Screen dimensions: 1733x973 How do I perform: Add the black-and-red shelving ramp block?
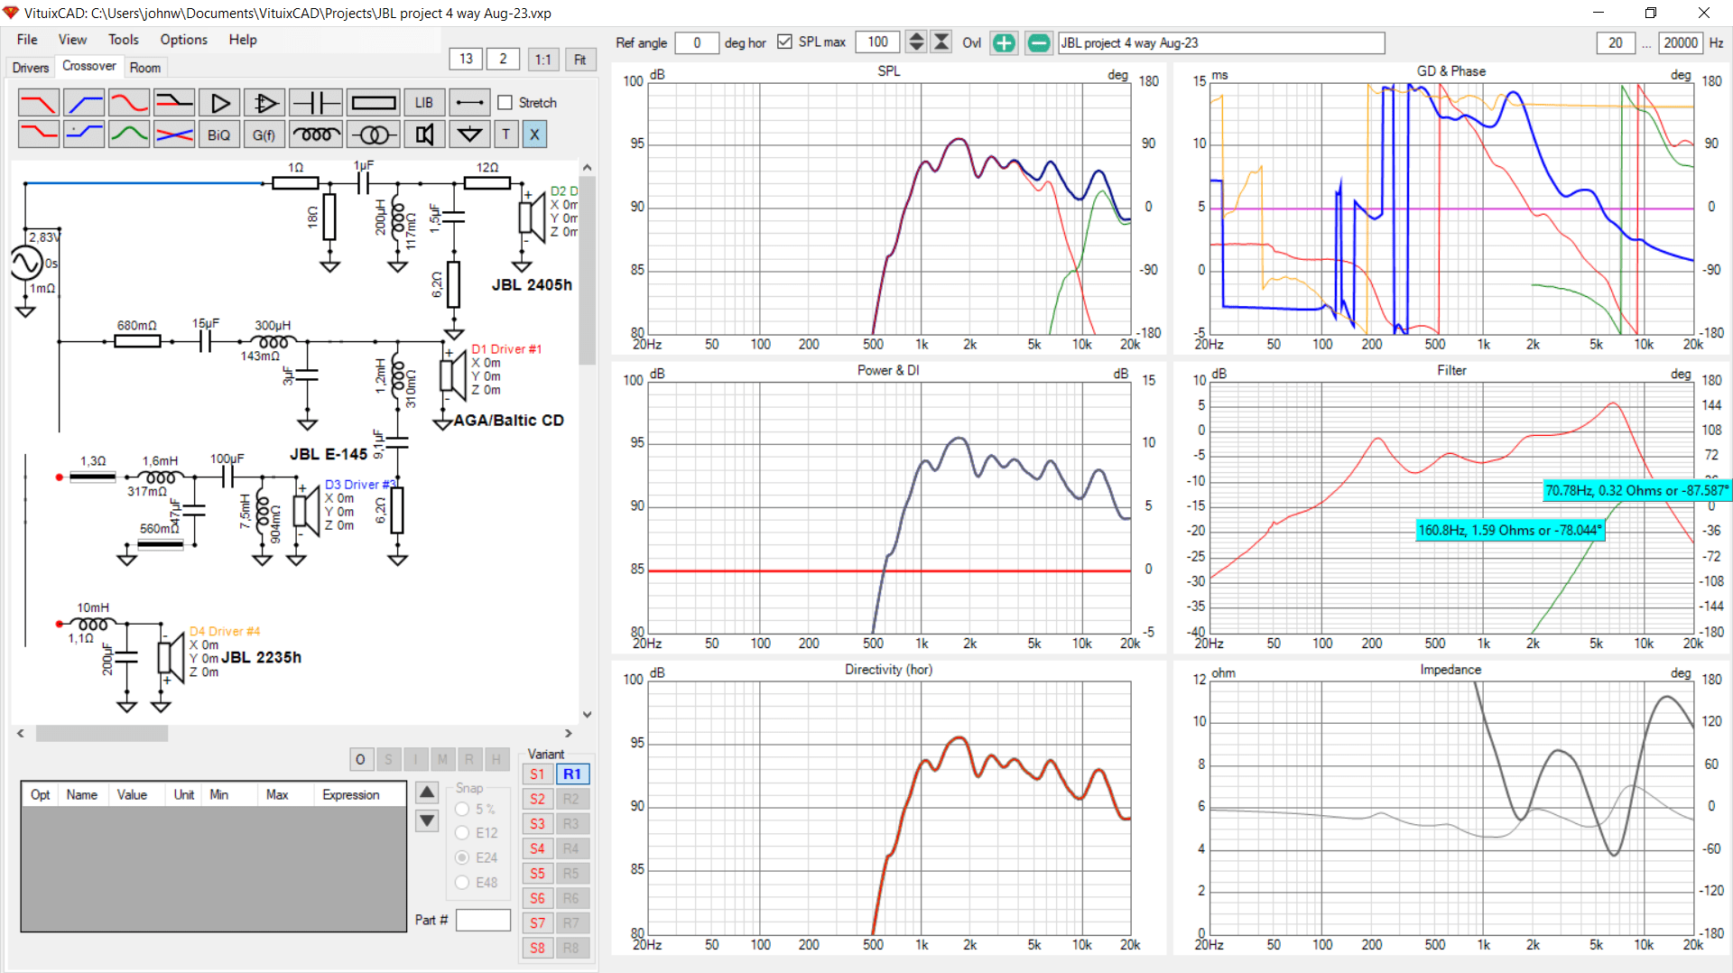[174, 102]
